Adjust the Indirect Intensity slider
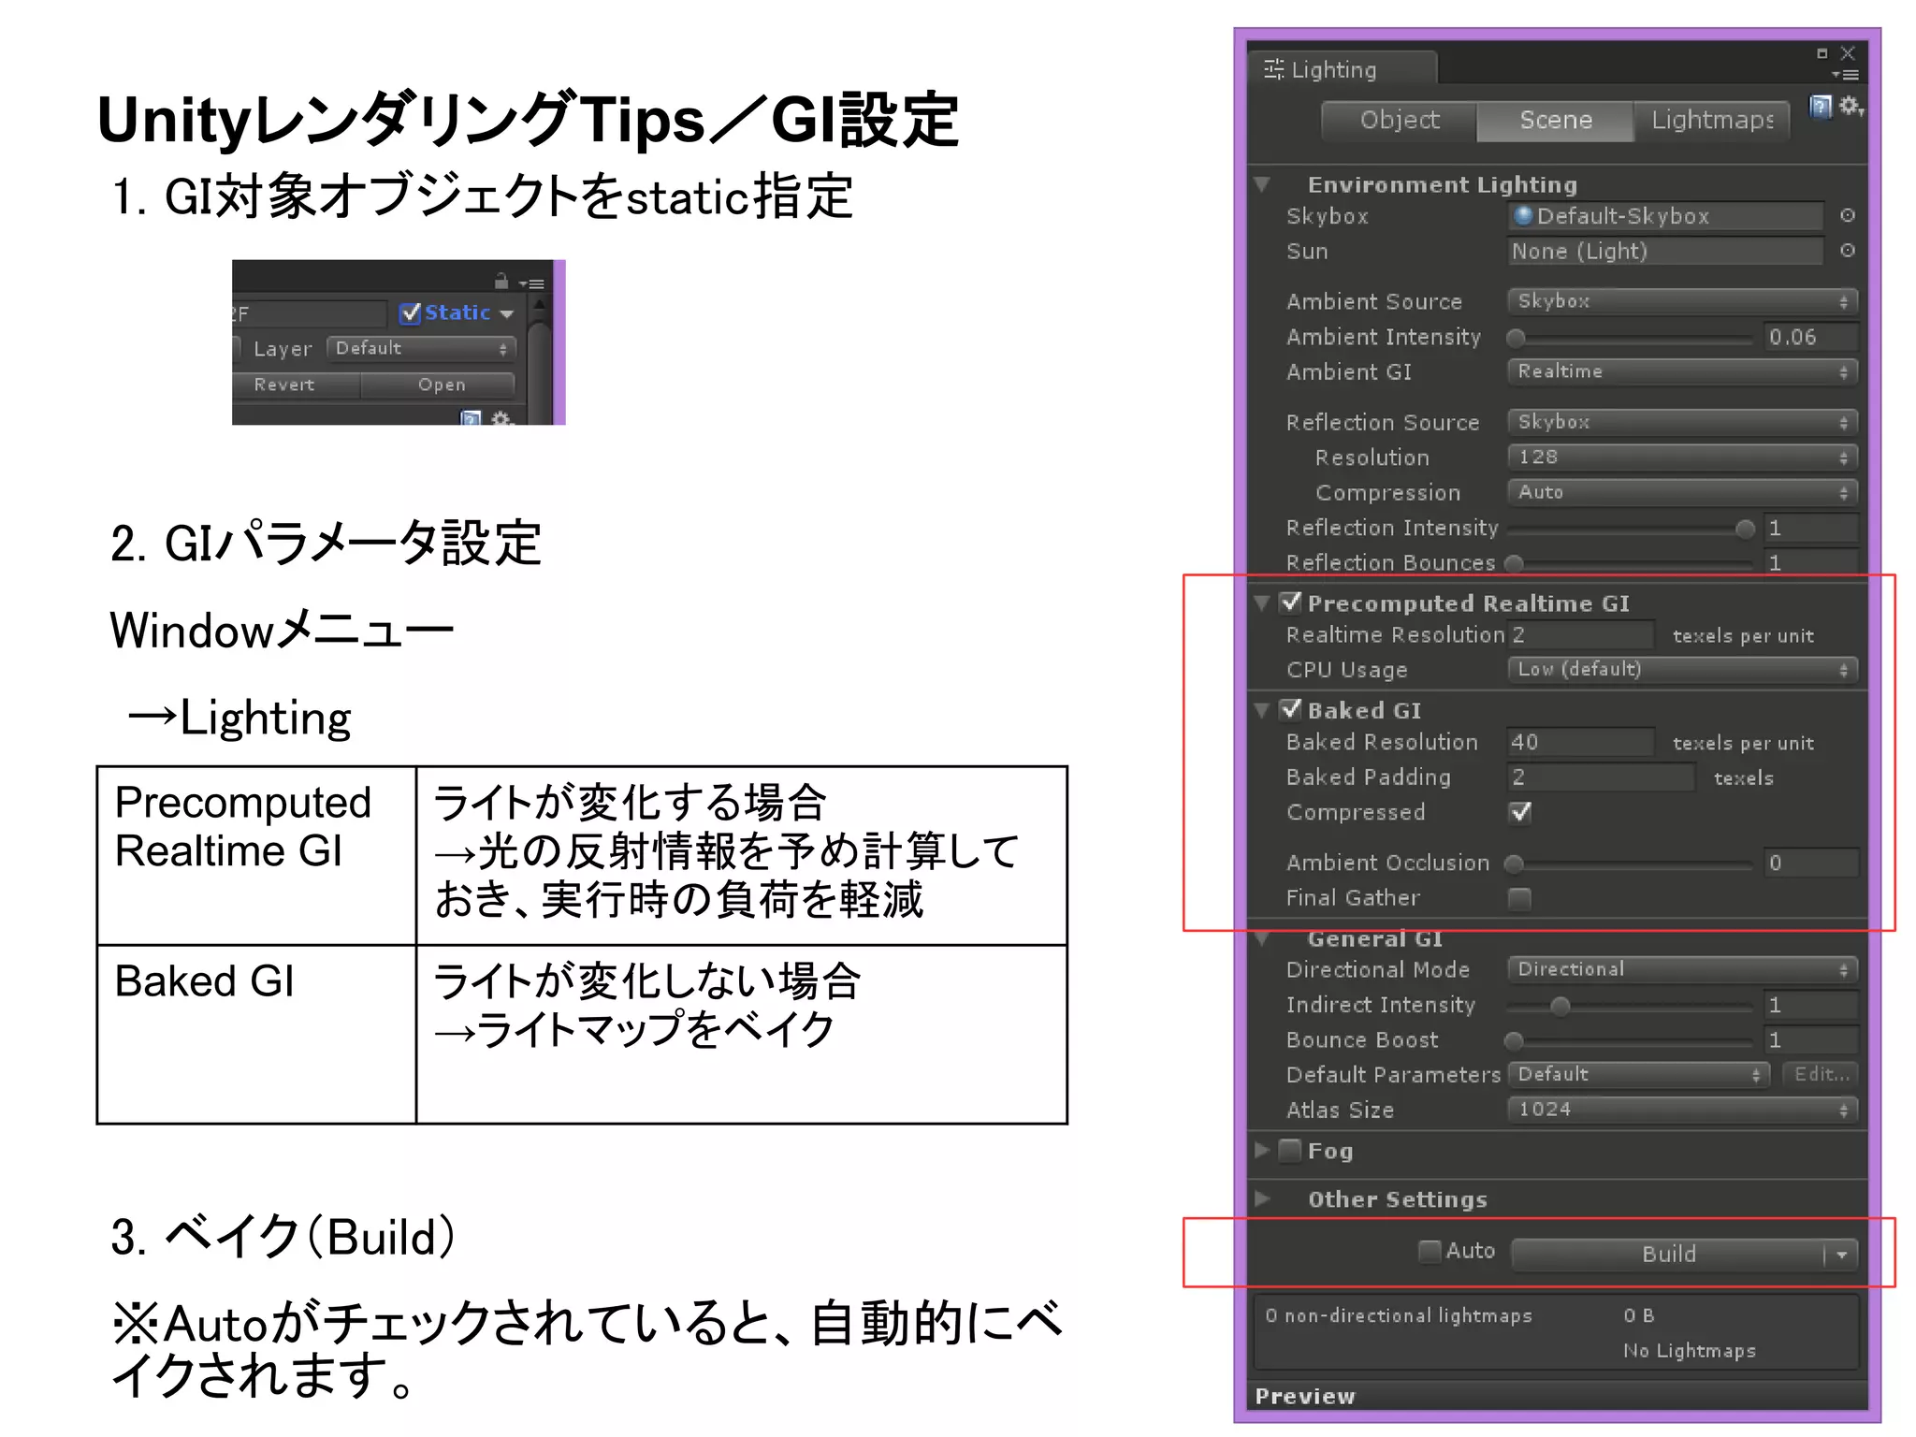This screenshot has width=1916, height=1437. tap(1629, 1006)
